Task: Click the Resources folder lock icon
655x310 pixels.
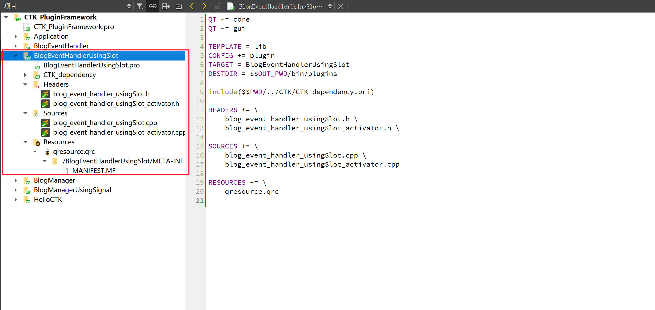Action: [x=37, y=142]
